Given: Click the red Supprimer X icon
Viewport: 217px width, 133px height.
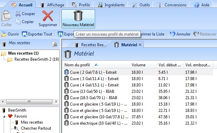Looking at the screenshot, I should (48, 16).
